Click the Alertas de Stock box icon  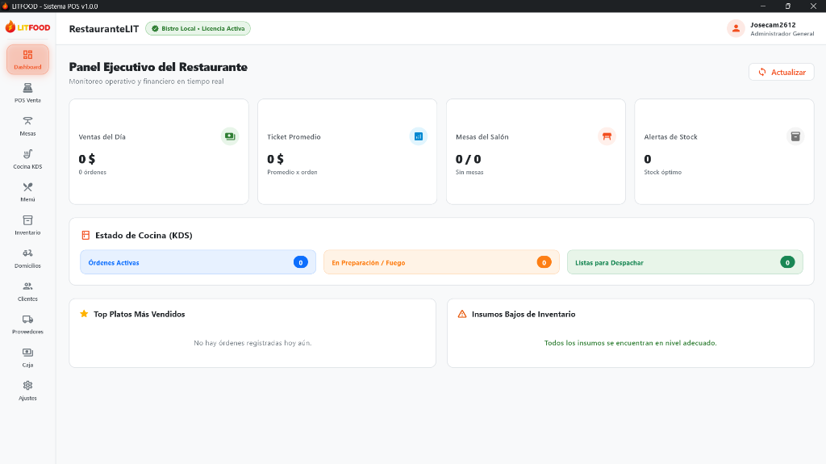[x=795, y=136]
